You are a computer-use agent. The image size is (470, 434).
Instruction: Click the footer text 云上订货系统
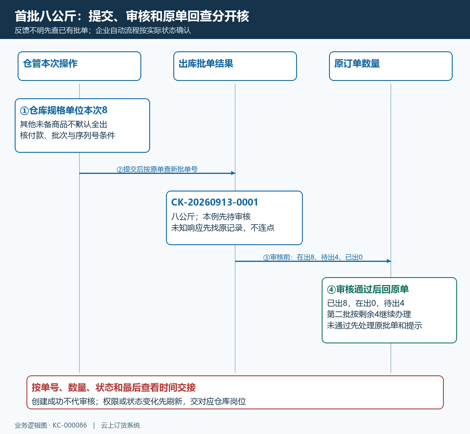[120, 425]
